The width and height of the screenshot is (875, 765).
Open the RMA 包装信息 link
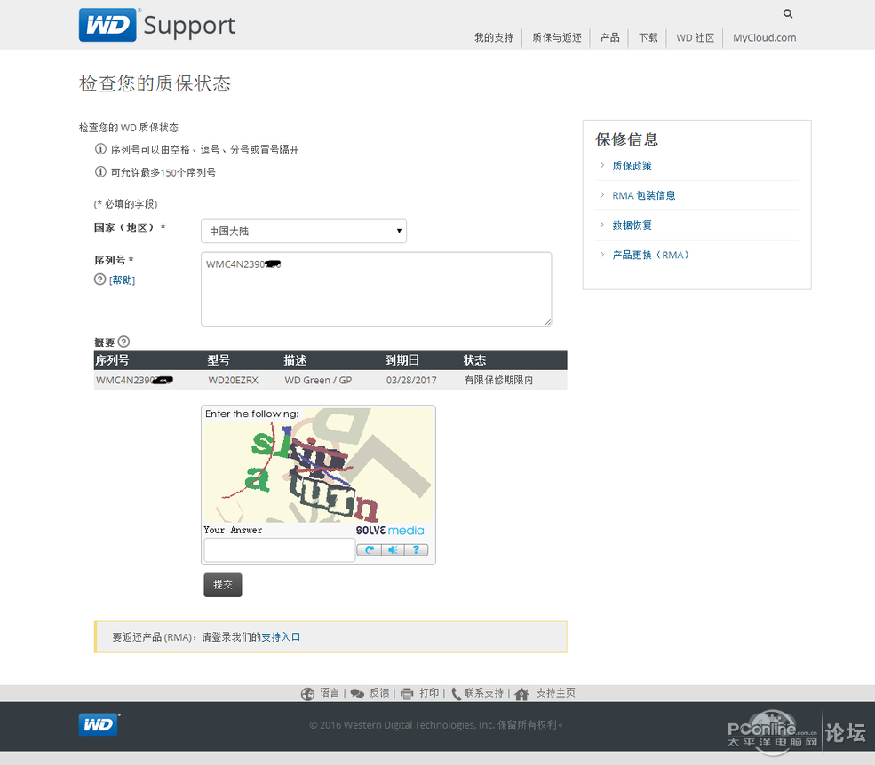643,195
